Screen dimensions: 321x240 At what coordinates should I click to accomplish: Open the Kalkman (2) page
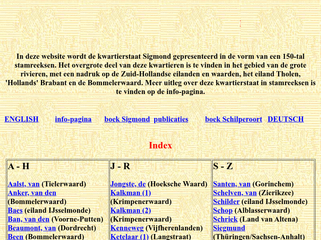(131, 210)
